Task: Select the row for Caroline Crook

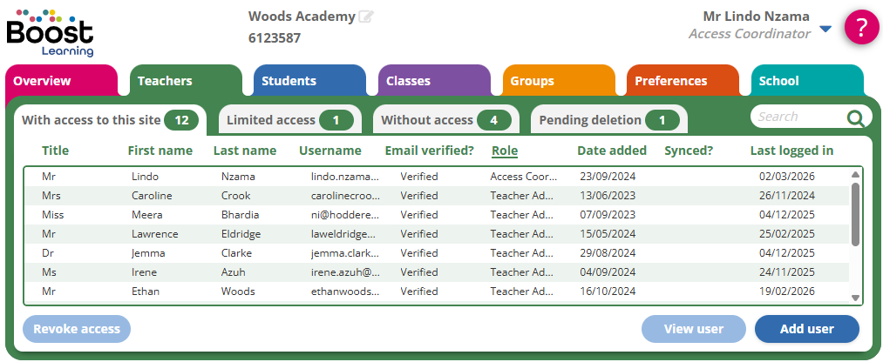Action: click(436, 196)
